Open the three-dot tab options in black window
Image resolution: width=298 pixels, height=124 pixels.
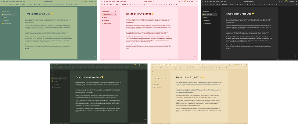(216, 14)
